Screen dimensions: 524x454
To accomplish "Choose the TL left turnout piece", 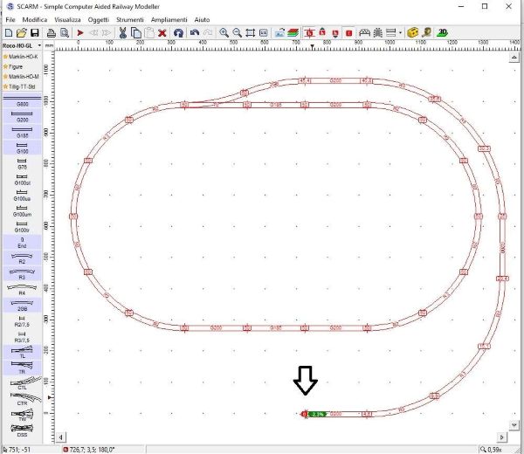I will click(x=22, y=353).
